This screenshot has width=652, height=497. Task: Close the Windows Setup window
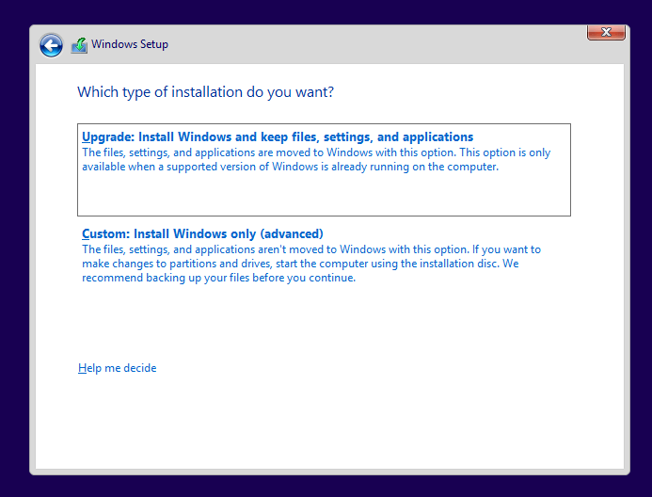606,32
